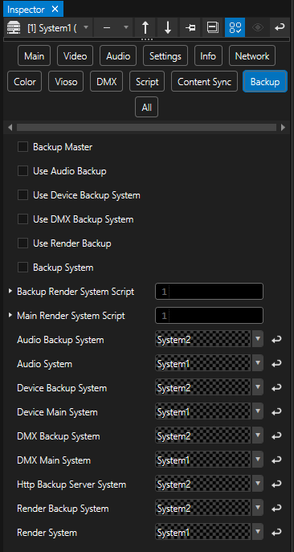
Task: Close the Inspector tab with X
Action: click(x=55, y=9)
